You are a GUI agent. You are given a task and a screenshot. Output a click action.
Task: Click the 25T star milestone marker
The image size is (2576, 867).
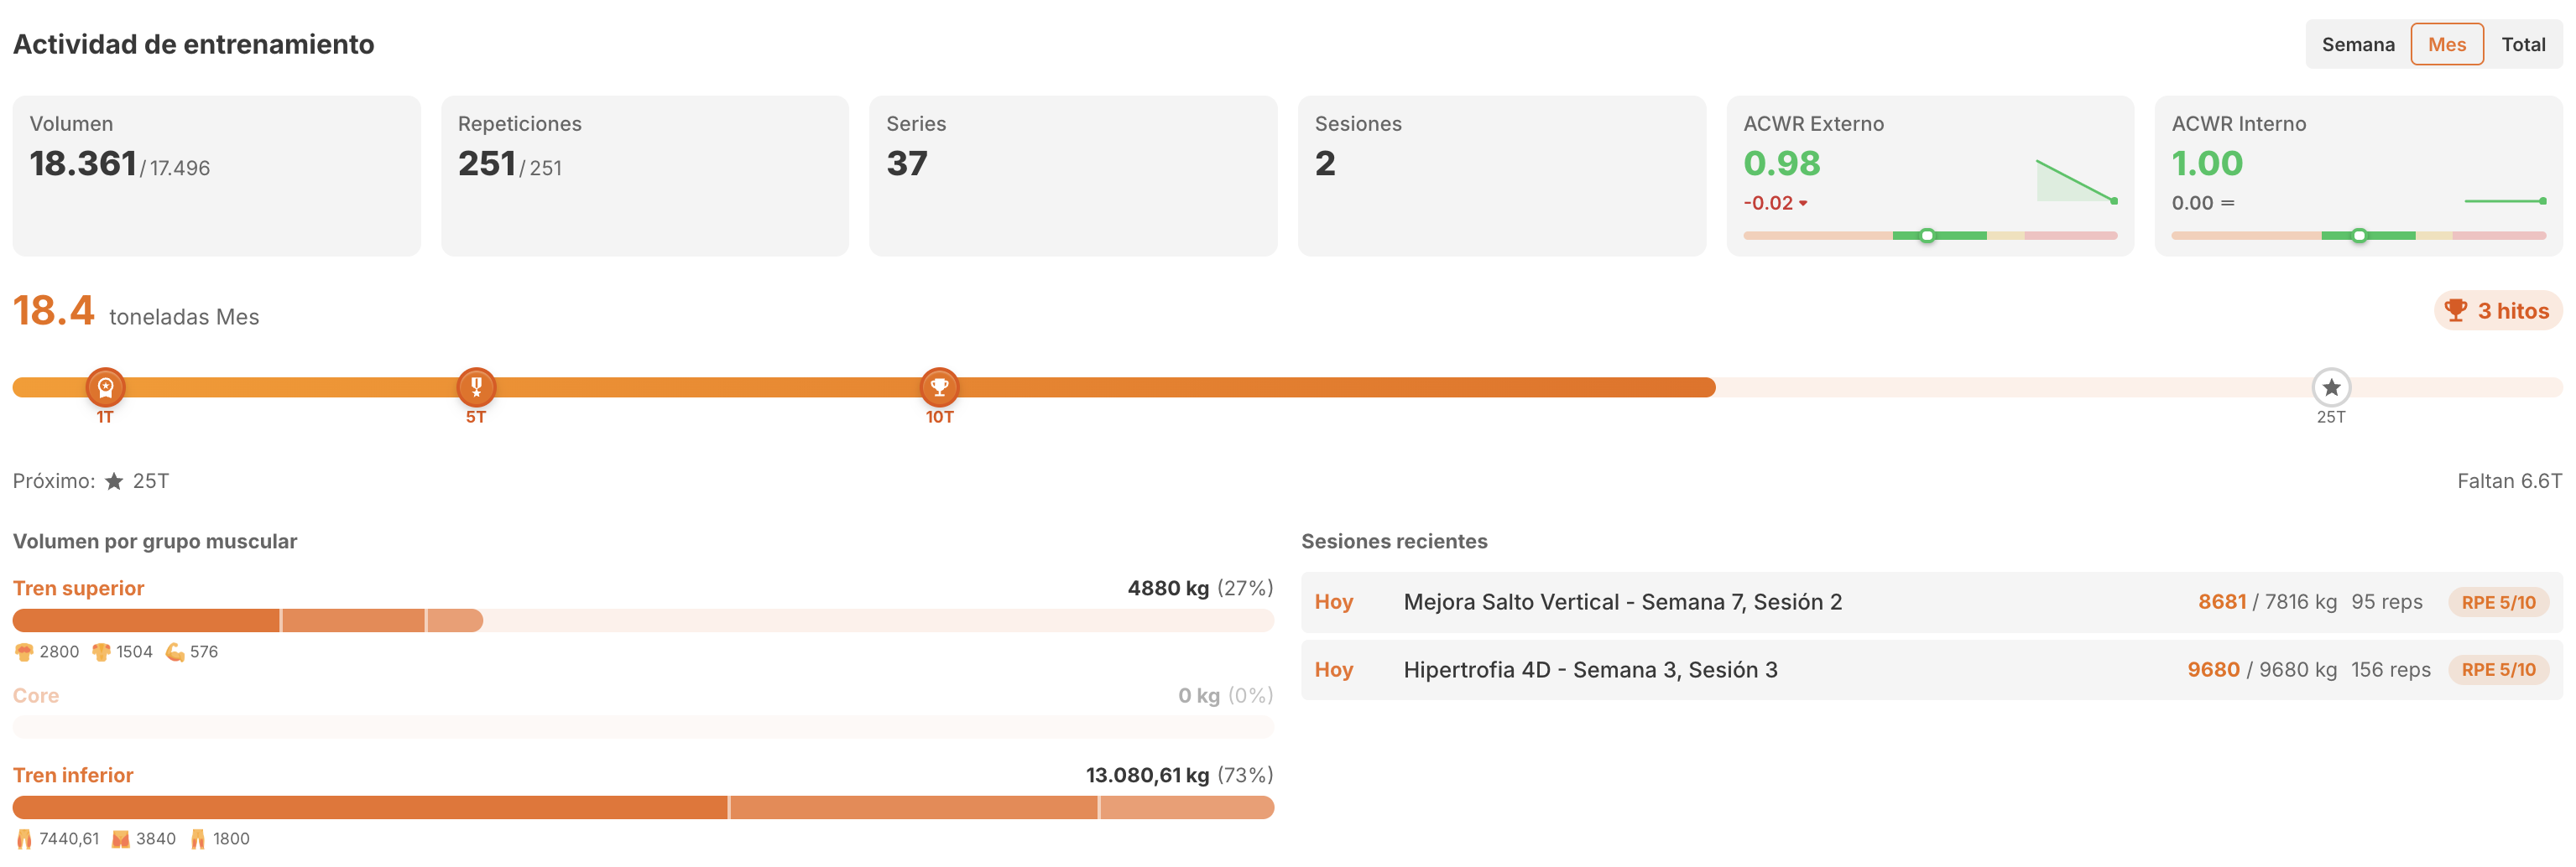pyautogui.click(x=2330, y=387)
